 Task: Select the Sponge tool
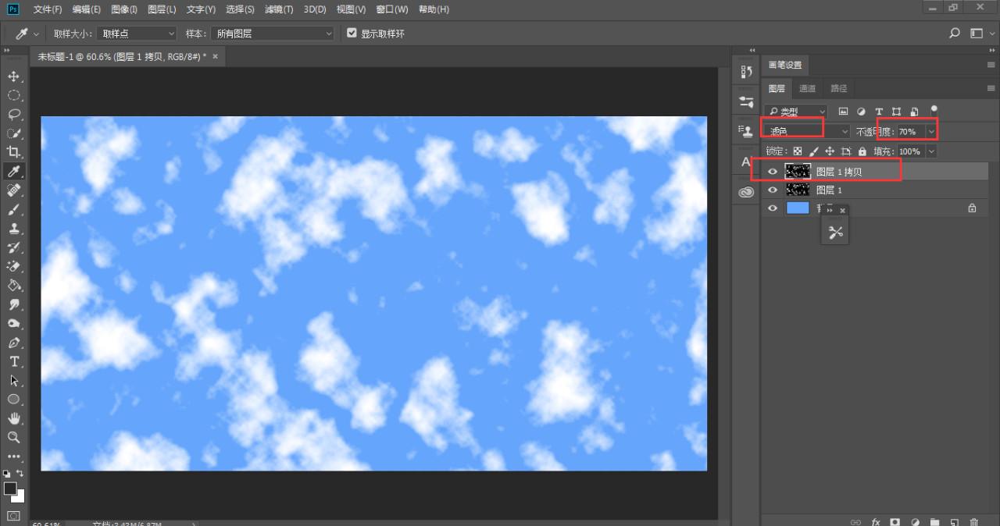pos(14,323)
